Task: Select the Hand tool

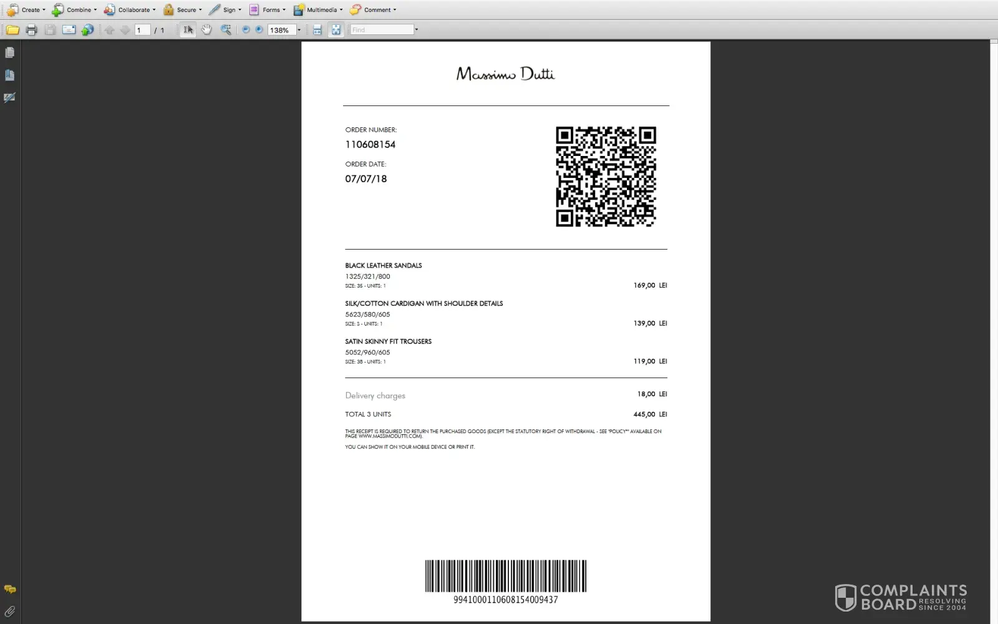Action: (x=206, y=30)
